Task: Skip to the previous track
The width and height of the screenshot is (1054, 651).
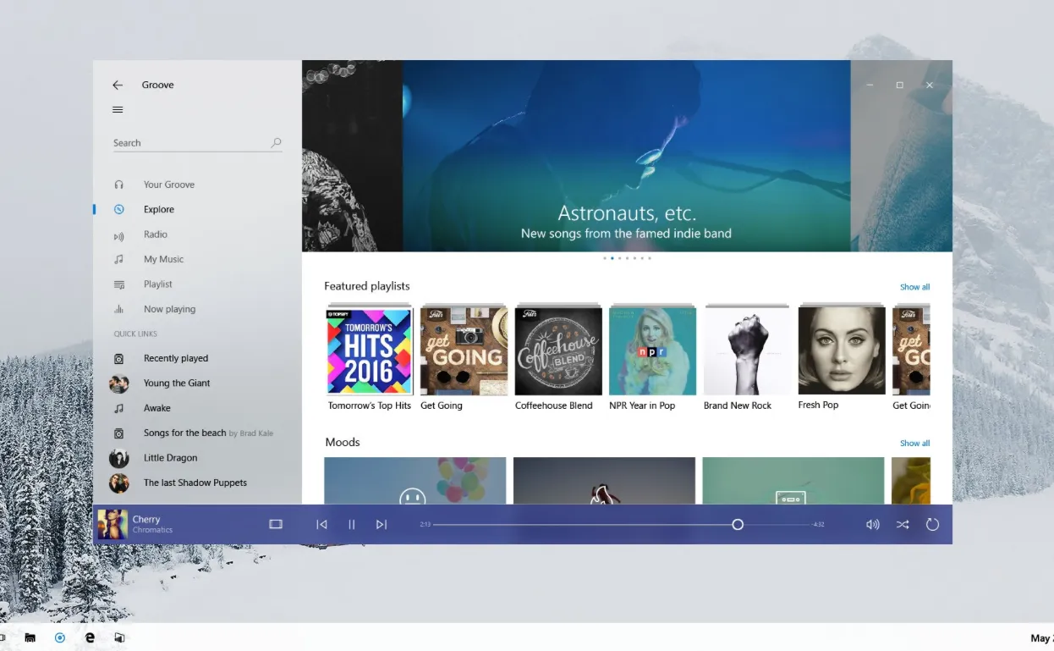Action: click(x=321, y=525)
